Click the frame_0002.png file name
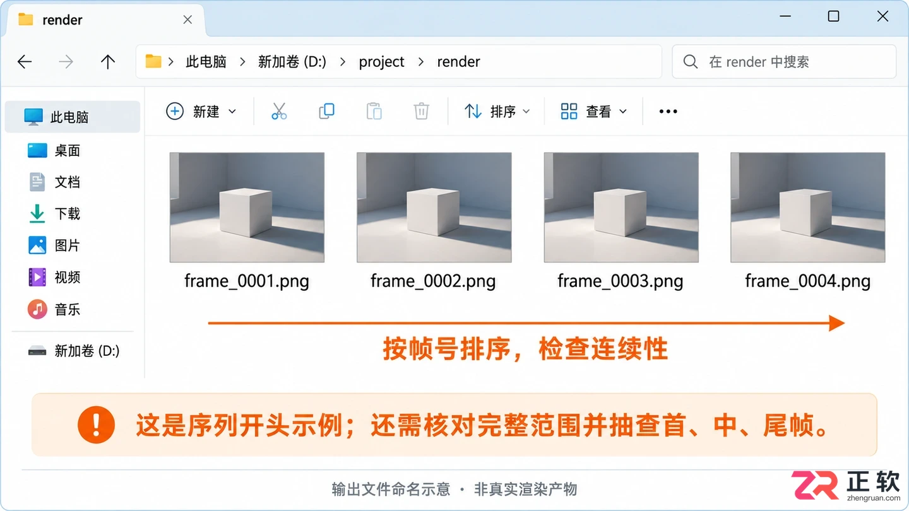 coord(433,281)
